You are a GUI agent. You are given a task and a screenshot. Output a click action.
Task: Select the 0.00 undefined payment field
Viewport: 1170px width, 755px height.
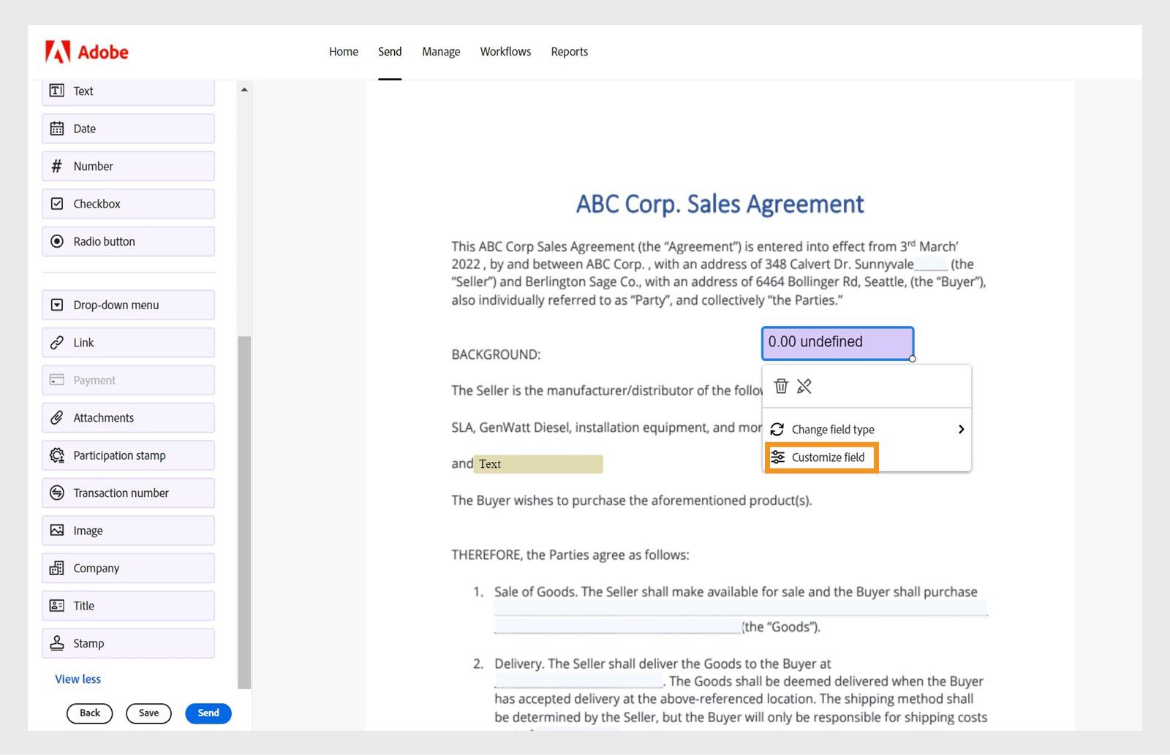click(837, 342)
